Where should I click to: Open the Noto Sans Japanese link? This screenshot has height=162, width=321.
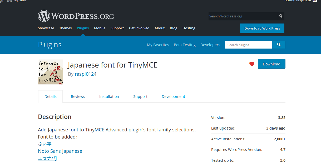coord(60,151)
